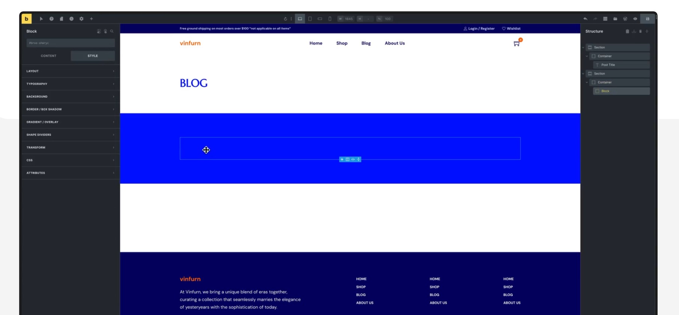Click the vinfurn logo in header
Viewport: 679px width, 315px height.
pos(190,43)
